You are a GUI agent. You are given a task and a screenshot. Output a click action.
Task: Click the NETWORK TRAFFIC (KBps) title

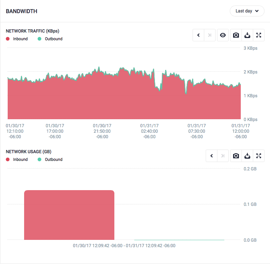pyautogui.click(x=33, y=31)
